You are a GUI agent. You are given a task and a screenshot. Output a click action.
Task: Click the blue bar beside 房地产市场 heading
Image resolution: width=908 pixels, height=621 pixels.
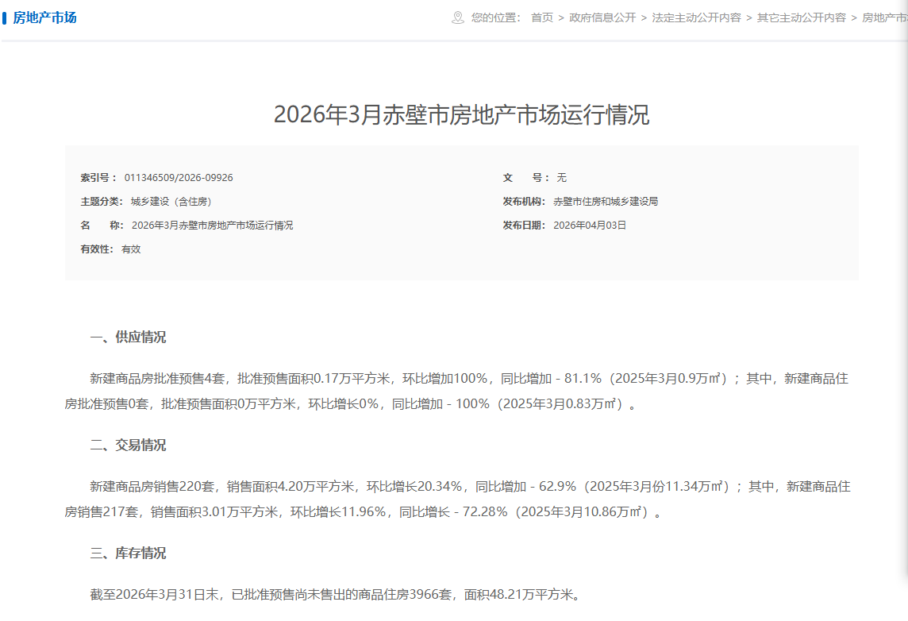5,17
